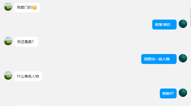Click the blue 刺客97 message bubble

[x=168, y=93]
